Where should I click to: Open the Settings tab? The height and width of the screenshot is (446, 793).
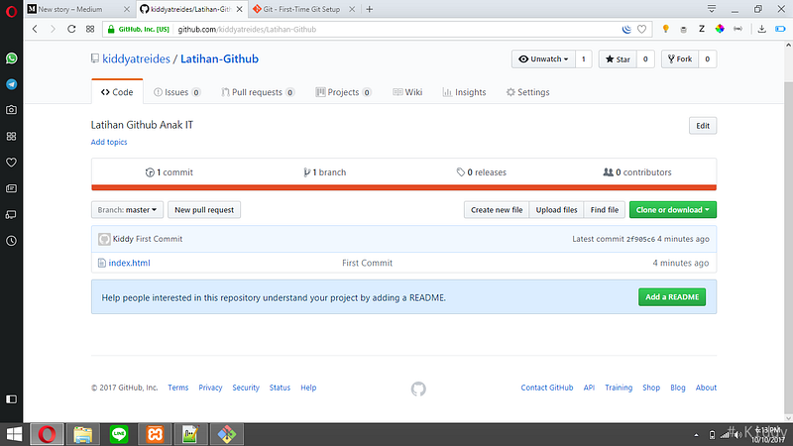click(x=528, y=92)
